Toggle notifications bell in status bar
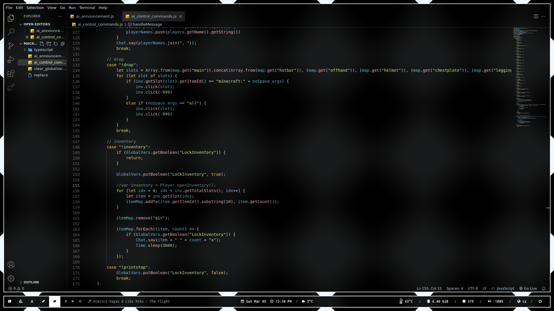Image resolution: width=554 pixels, height=311 pixels. [544, 289]
